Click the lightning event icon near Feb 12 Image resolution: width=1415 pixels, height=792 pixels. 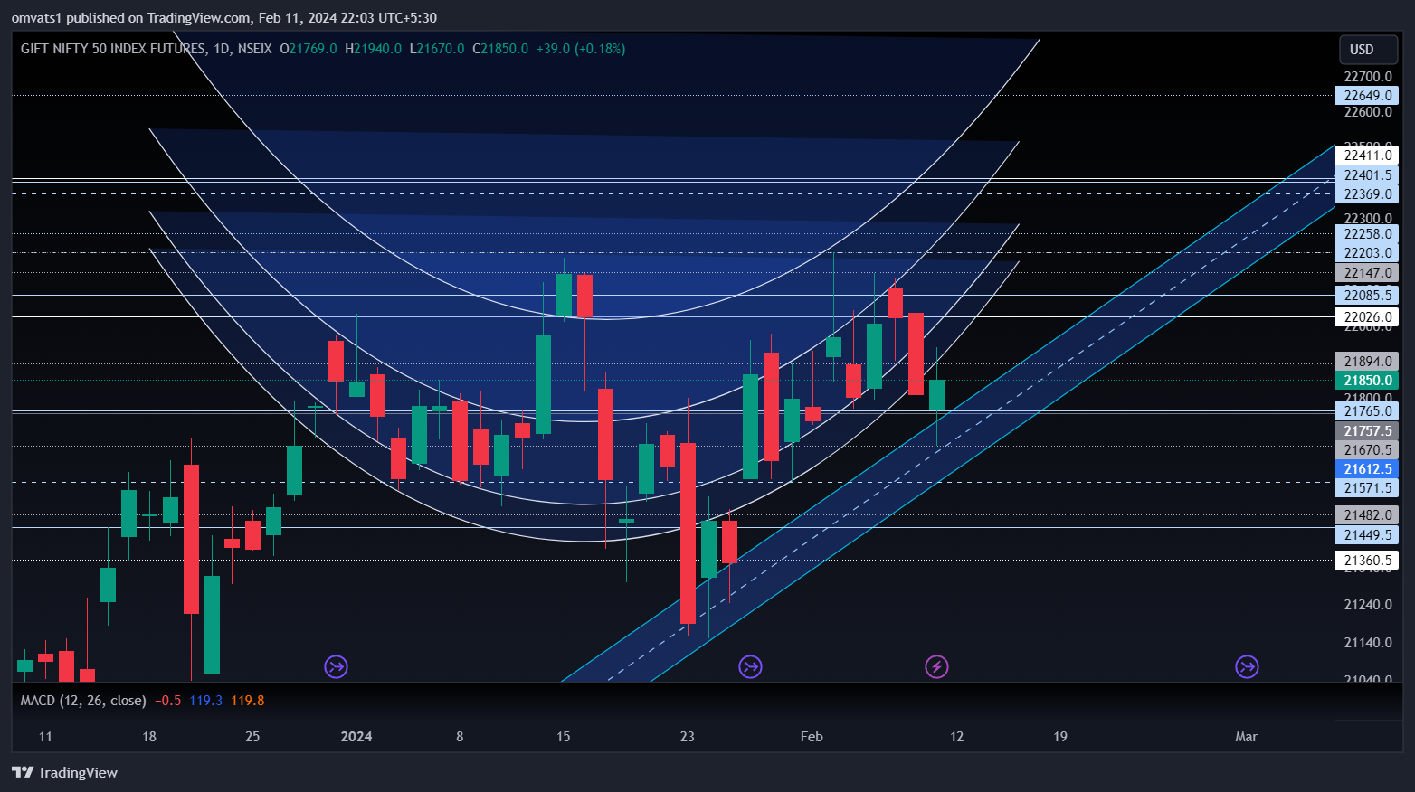936,667
